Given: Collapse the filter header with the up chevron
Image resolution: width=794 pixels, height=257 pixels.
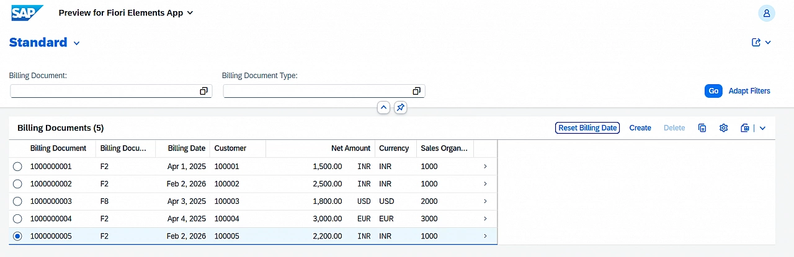Looking at the screenshot, I should click(383, 108).
